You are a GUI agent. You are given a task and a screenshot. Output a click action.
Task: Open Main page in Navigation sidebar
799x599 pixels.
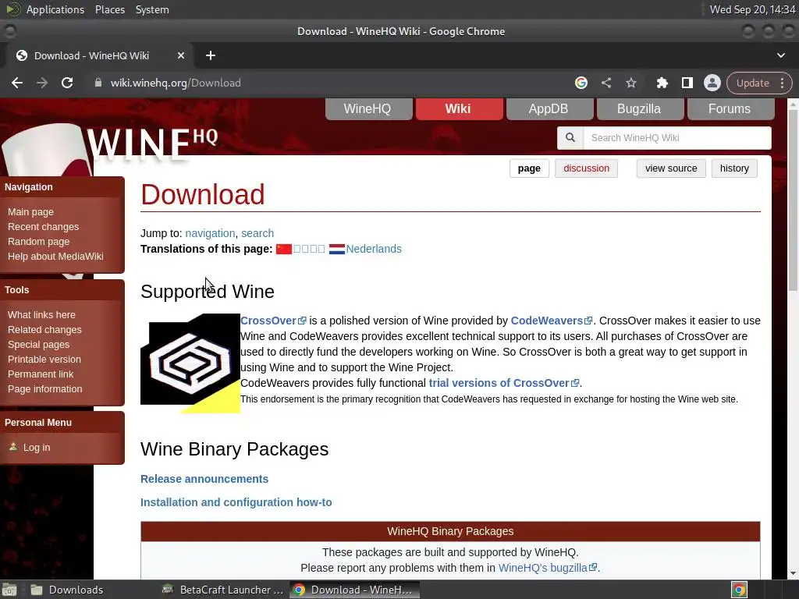click(x=30, y=212)
